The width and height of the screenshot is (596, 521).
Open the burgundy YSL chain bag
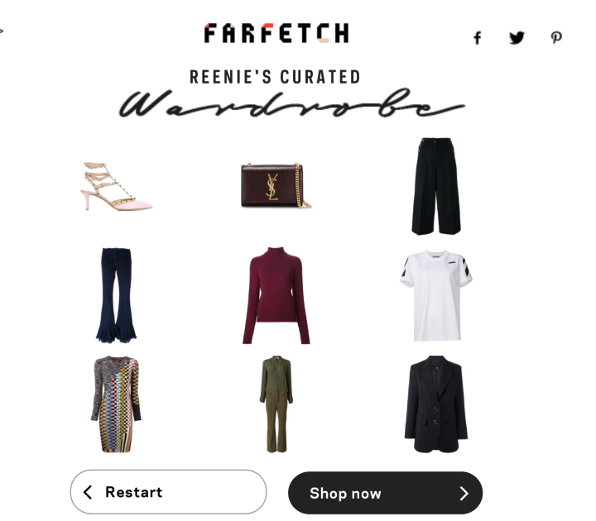[x=276, y=186]
